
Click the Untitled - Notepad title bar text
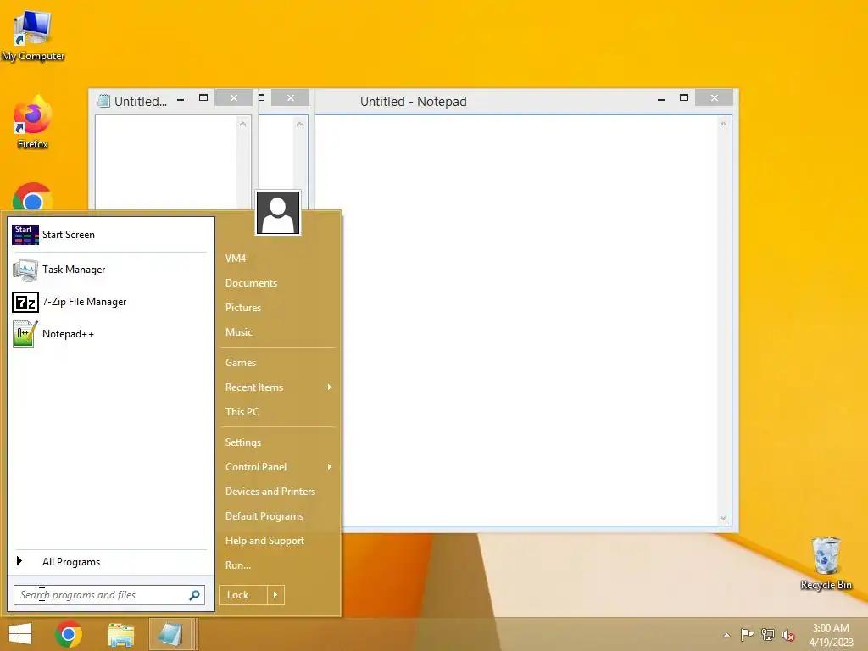pos(414,102)
